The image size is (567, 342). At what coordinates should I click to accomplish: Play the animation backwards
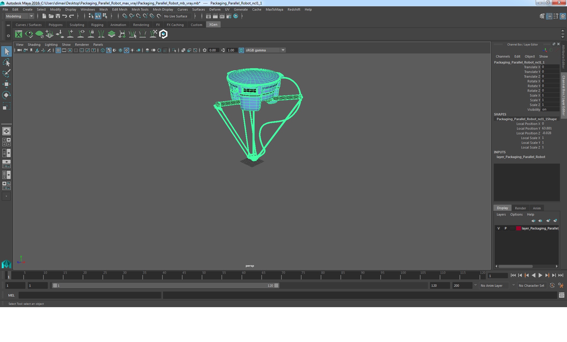(533, 275)
